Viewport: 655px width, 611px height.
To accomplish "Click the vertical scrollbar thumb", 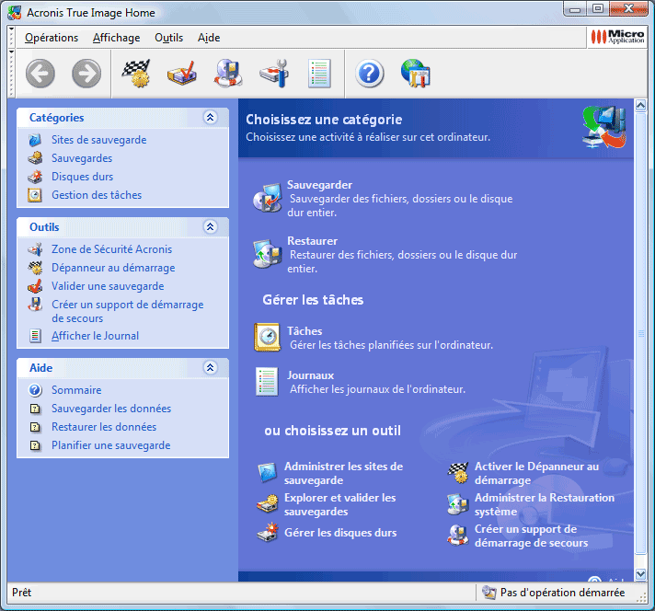I will click(x=640, y=333).
